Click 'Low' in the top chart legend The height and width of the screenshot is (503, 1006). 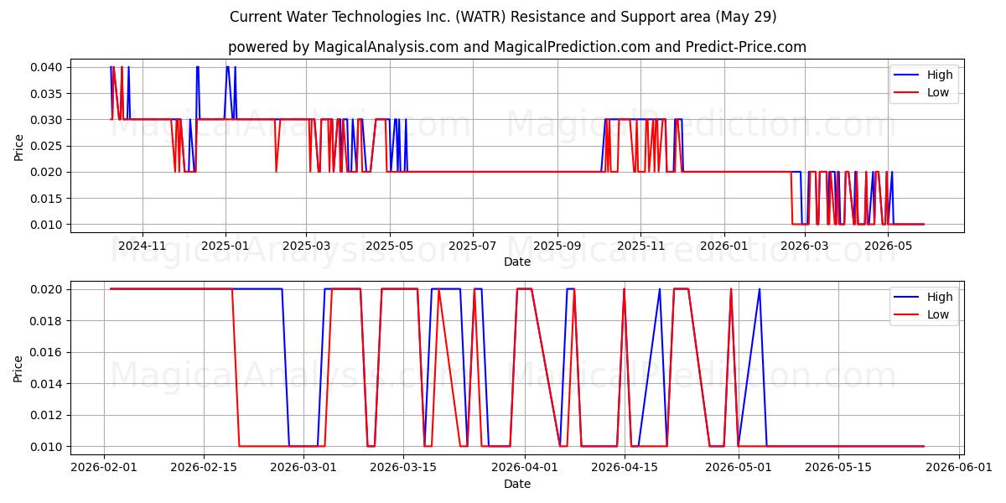[x=938, y=93]
